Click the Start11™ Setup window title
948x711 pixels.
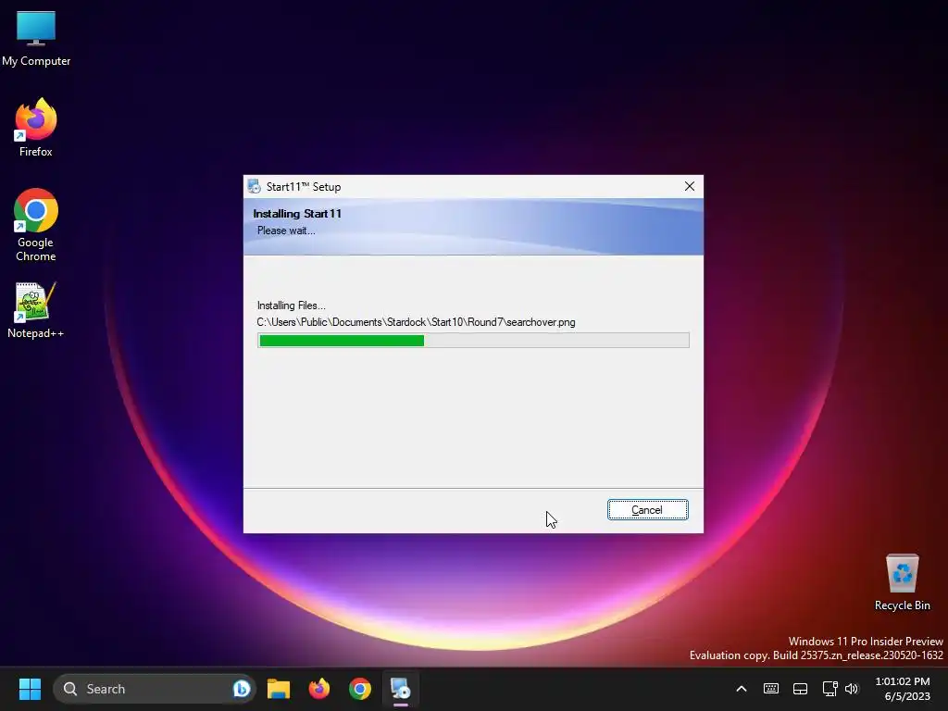point(304,187)
